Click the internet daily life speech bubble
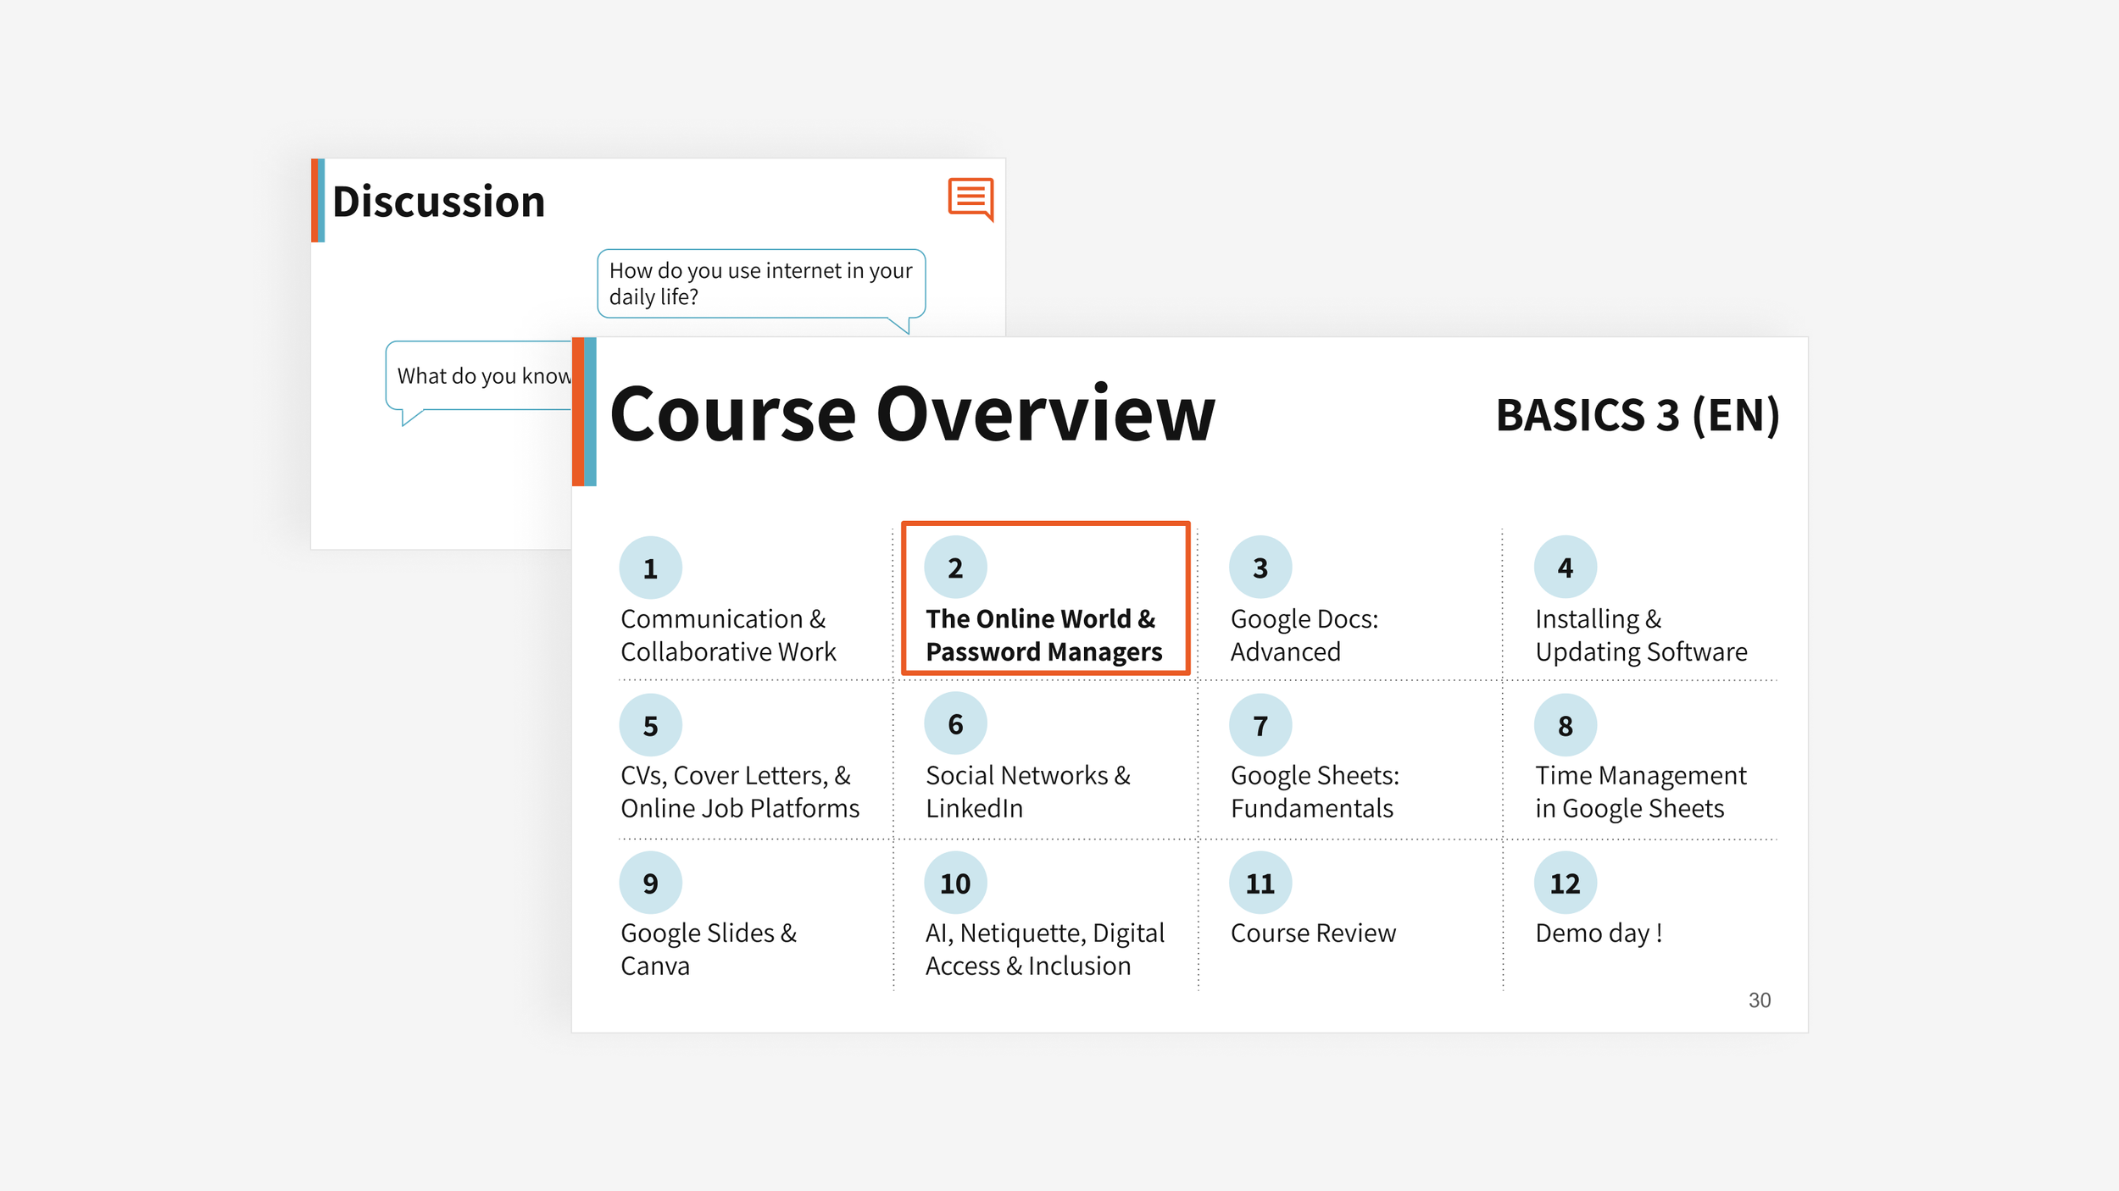Screen dimensions: 2119x1191 coord(760,284)
